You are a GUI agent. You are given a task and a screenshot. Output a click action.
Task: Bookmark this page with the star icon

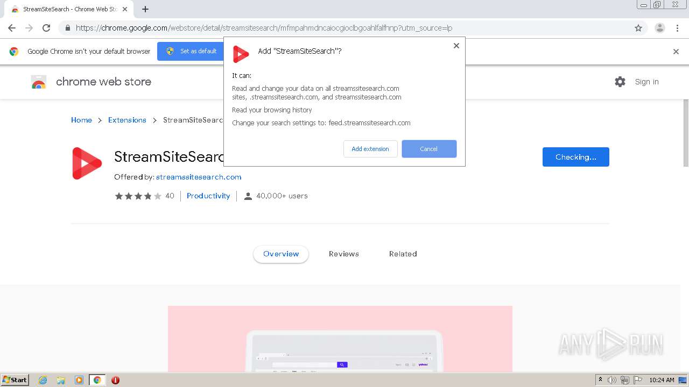tap(638, 28)
